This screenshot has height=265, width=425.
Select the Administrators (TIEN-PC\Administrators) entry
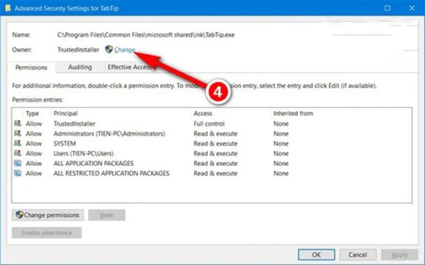pos(212,134)
